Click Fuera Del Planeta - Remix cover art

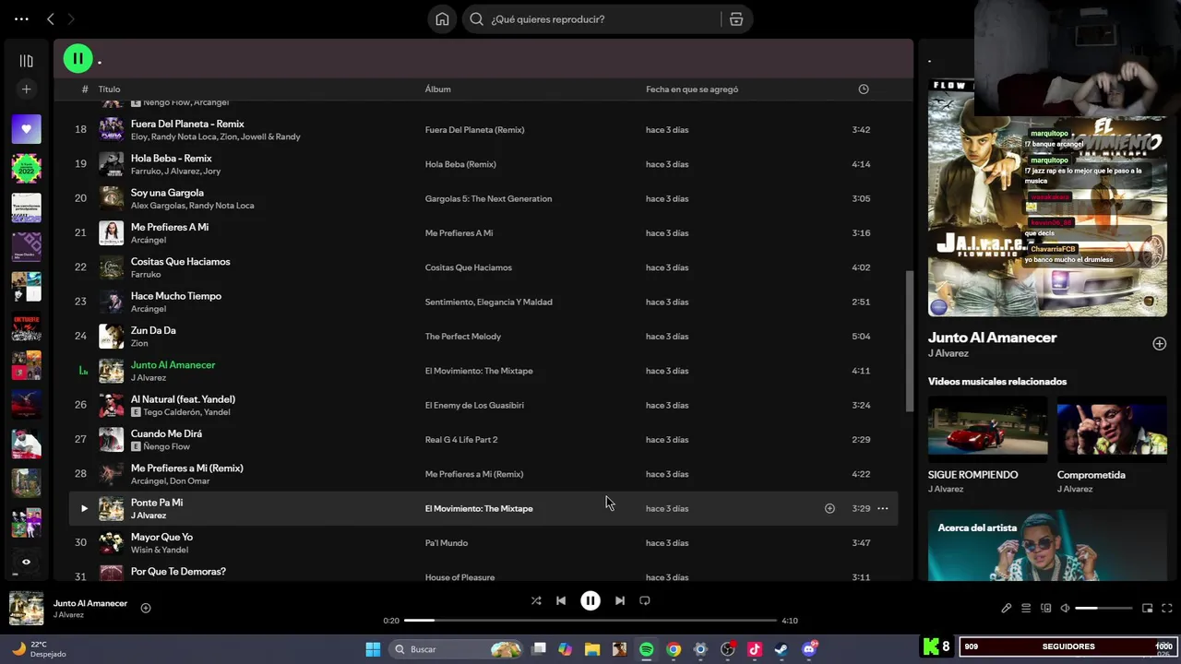coord(112,129)
